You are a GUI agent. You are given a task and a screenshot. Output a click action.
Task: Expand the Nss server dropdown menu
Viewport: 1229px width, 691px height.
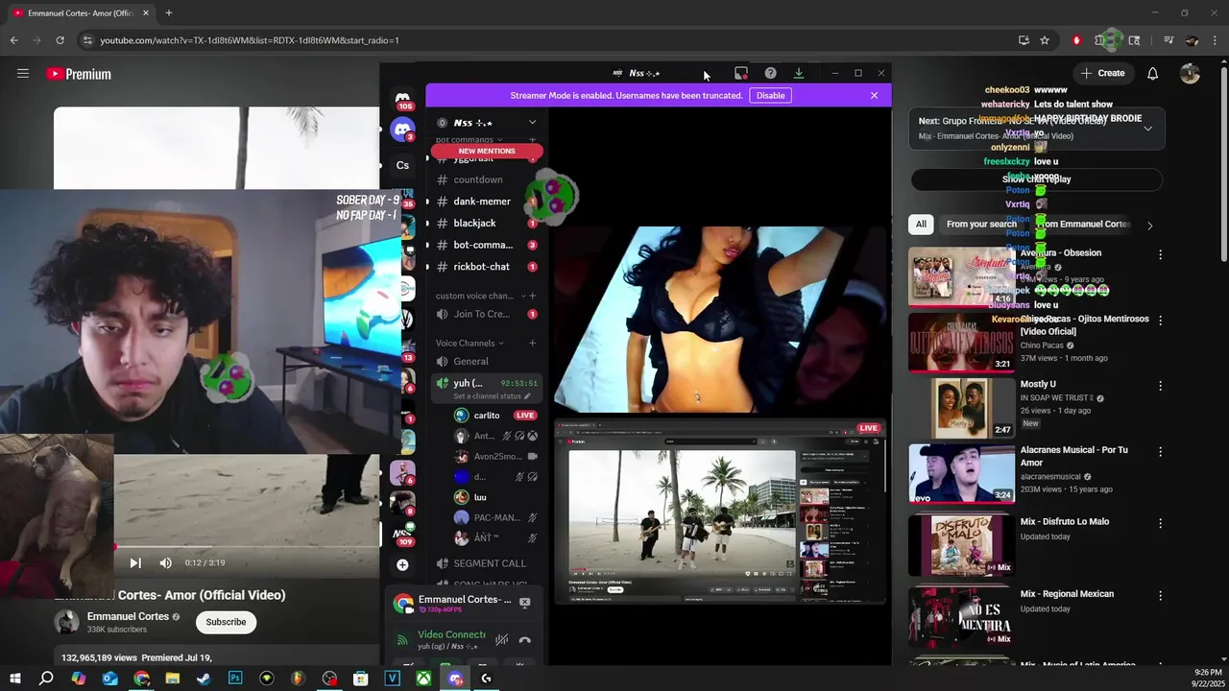coord(532,123)
